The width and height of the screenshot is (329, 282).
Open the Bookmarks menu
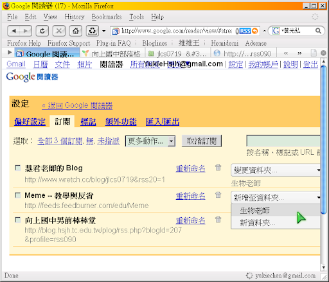click(107, 17)
